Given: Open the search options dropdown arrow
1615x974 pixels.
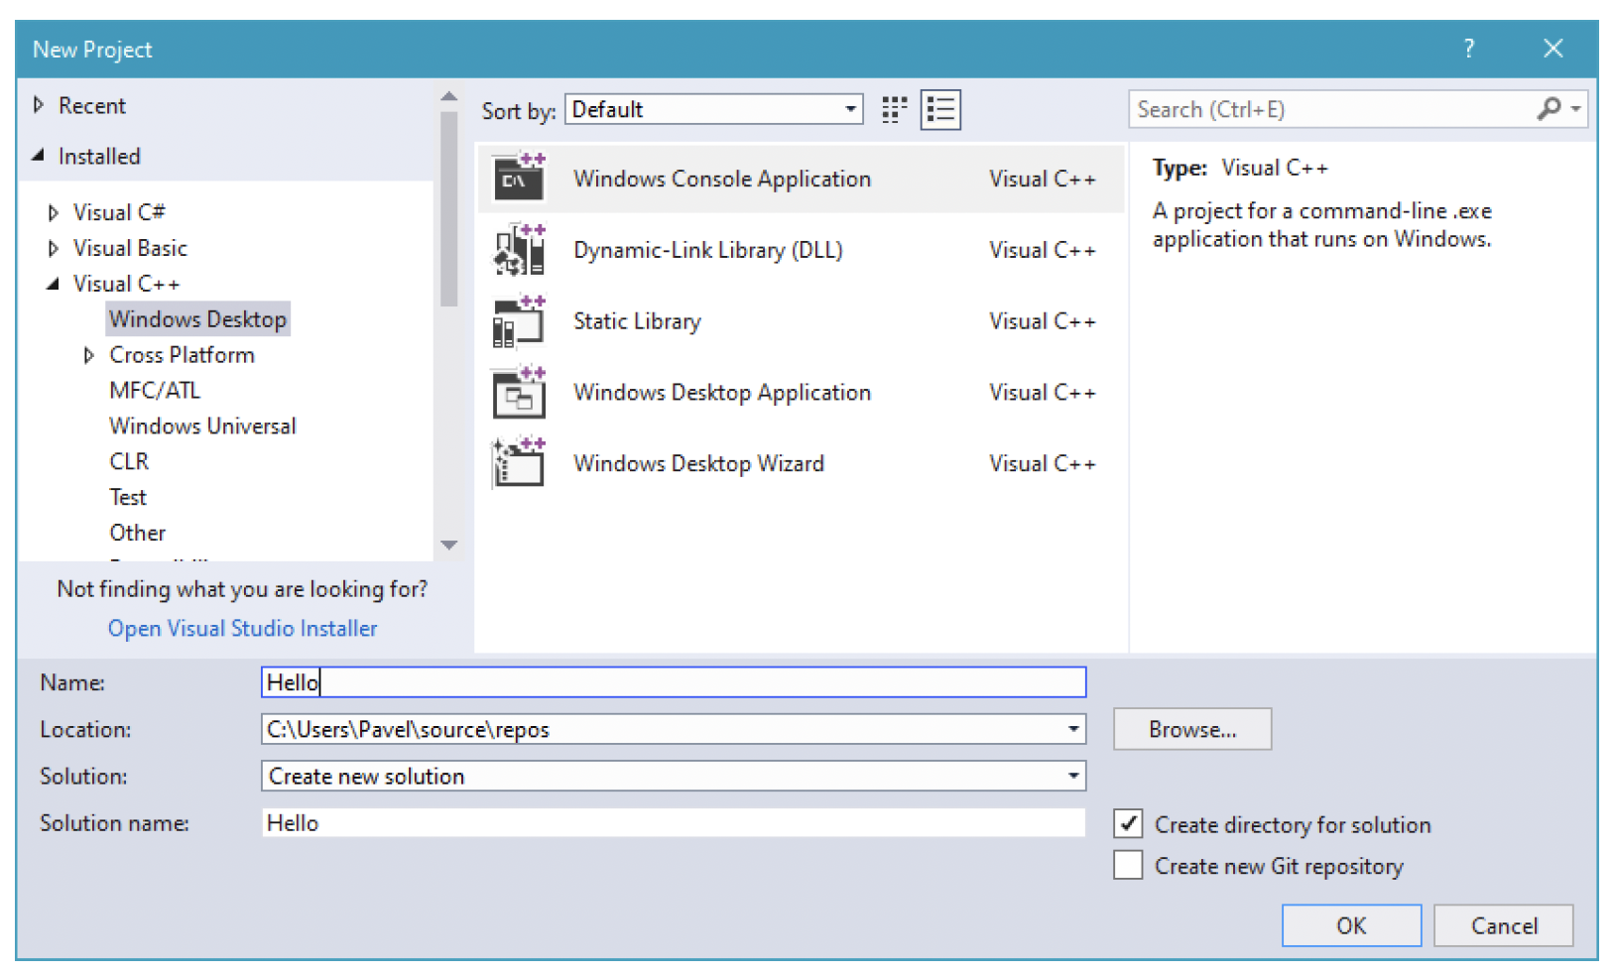Looking at the screenshot, I should pos(1575,109).
